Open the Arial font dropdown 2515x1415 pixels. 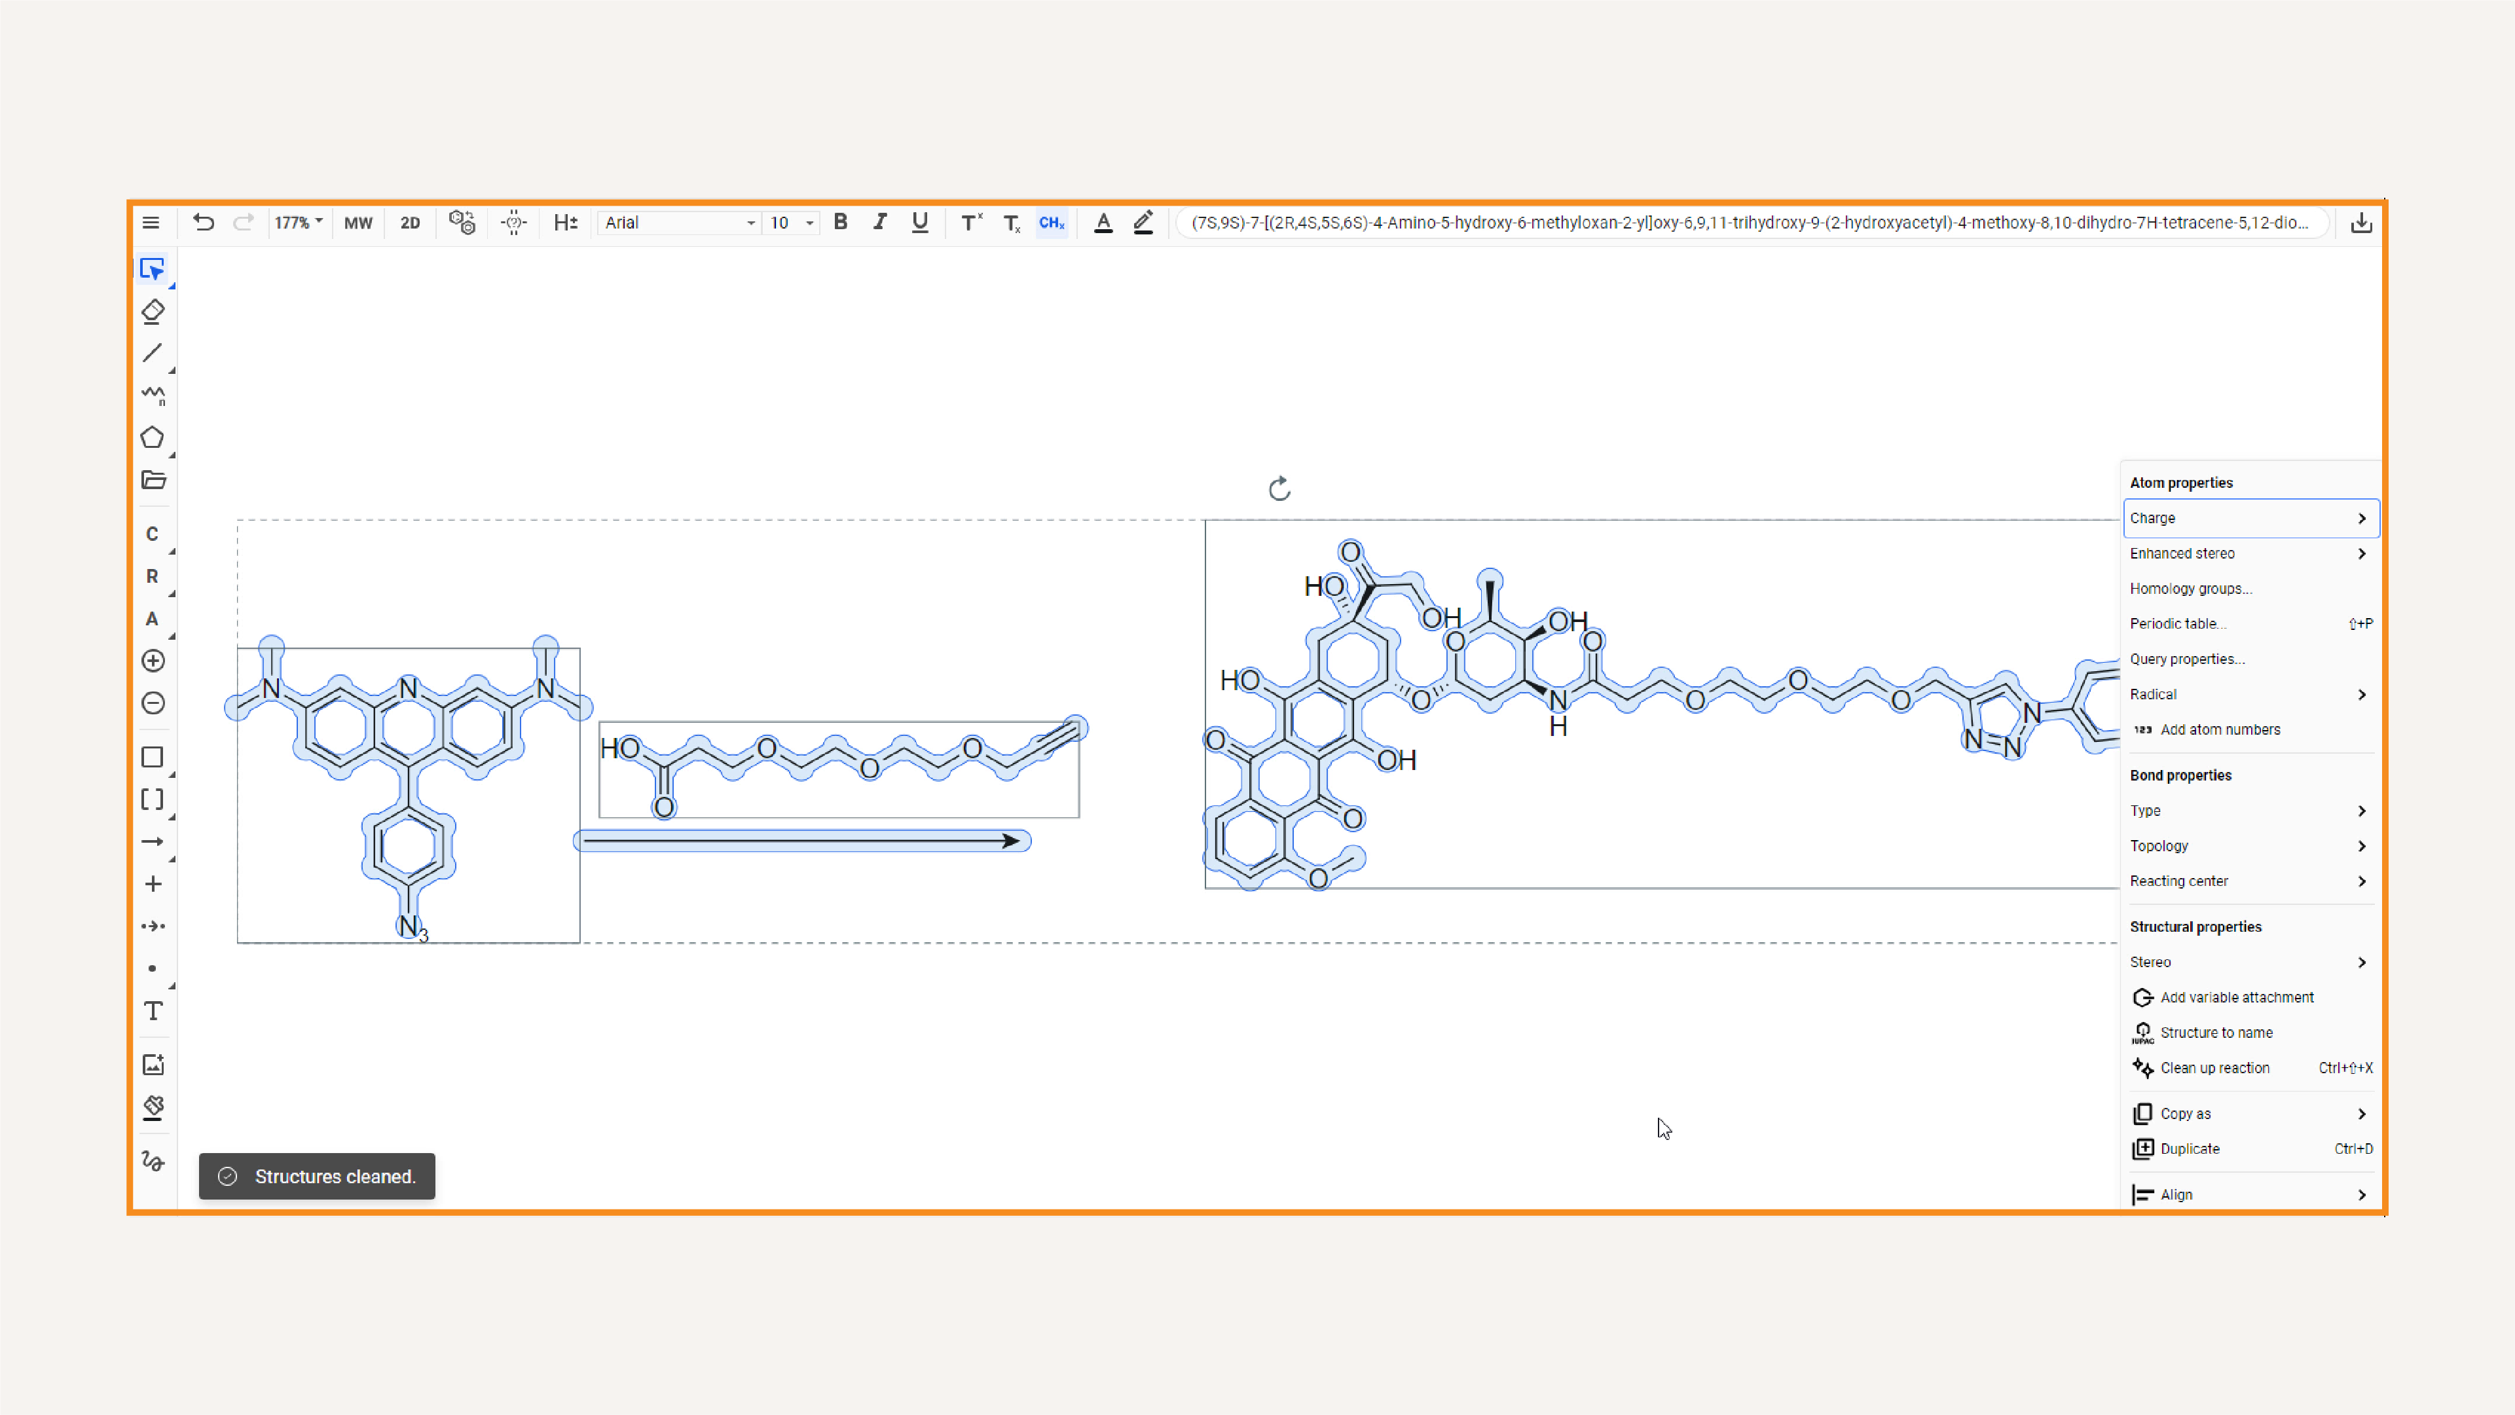coord(680,223)
